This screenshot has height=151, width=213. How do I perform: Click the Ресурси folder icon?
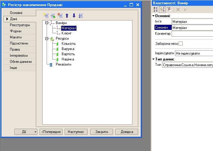(52, 39)
